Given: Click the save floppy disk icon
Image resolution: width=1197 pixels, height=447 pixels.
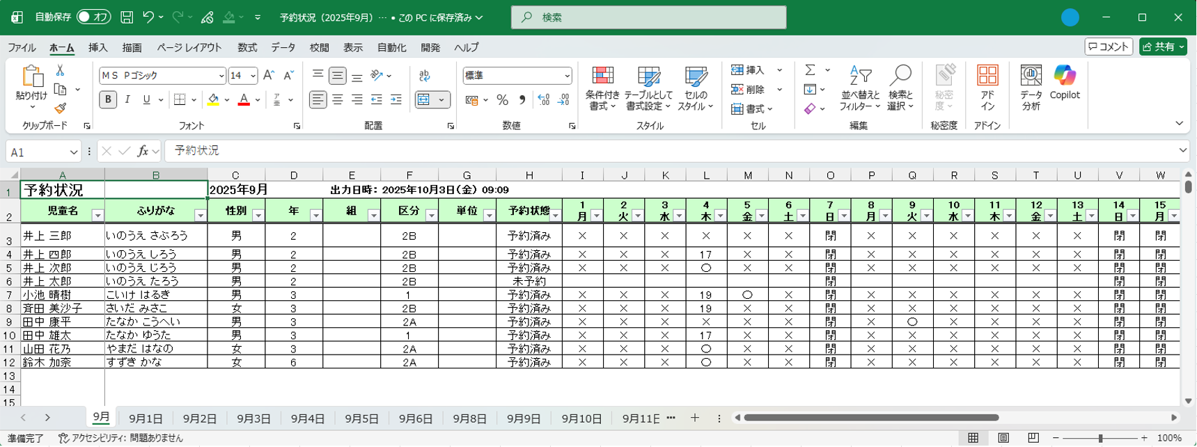Looking at the screenshot, I should 127,17.
